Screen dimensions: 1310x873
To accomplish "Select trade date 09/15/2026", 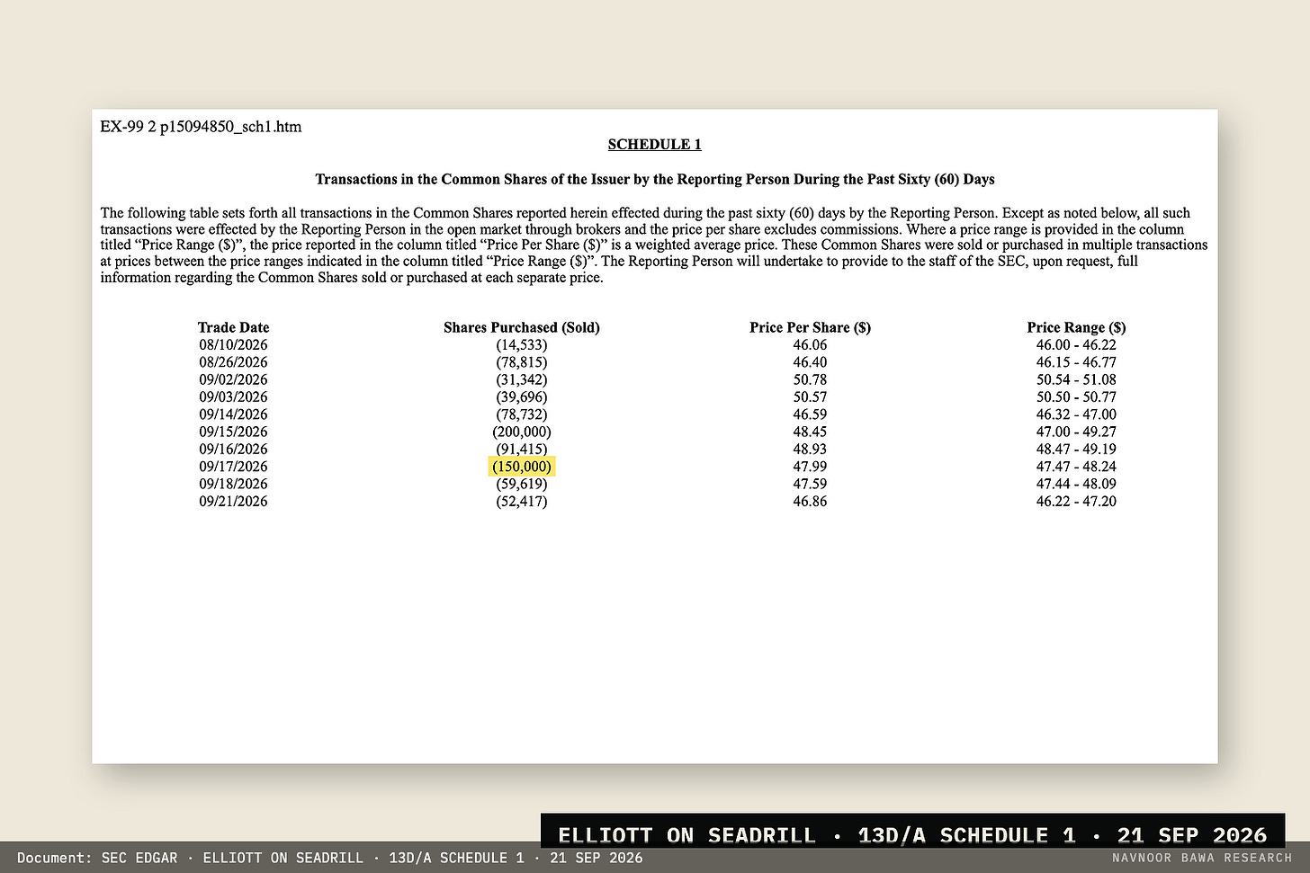I will 233,432.
